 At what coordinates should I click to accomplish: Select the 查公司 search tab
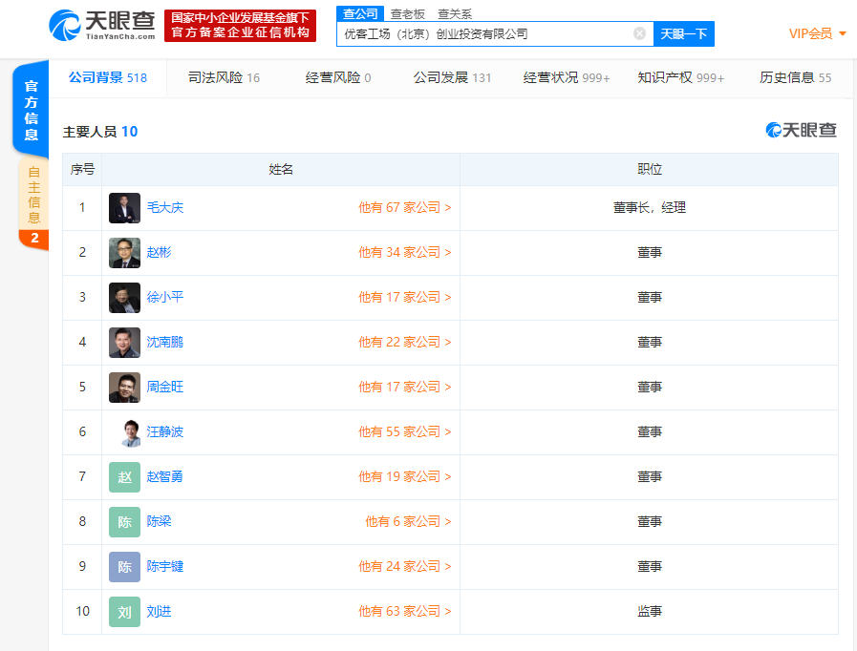(x=360, y=13)
